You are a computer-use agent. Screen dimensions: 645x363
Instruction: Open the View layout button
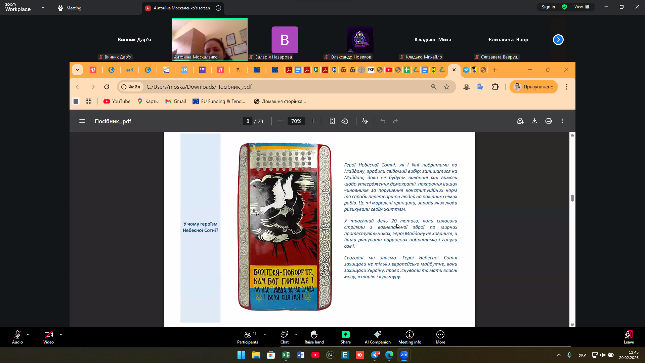click(582, 7)
